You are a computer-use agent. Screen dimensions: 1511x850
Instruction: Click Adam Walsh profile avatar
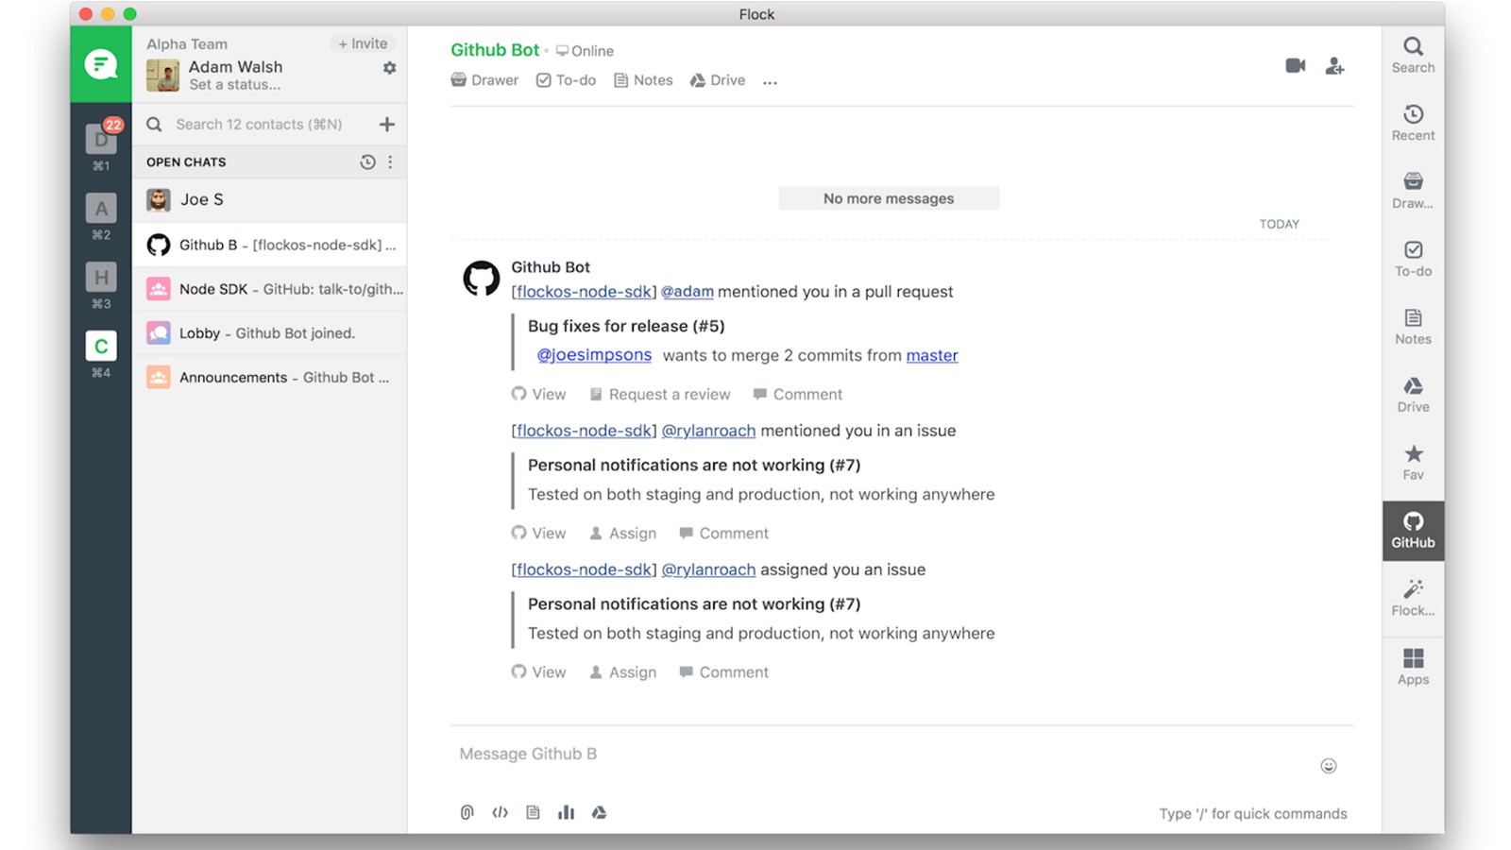[162, 75]
